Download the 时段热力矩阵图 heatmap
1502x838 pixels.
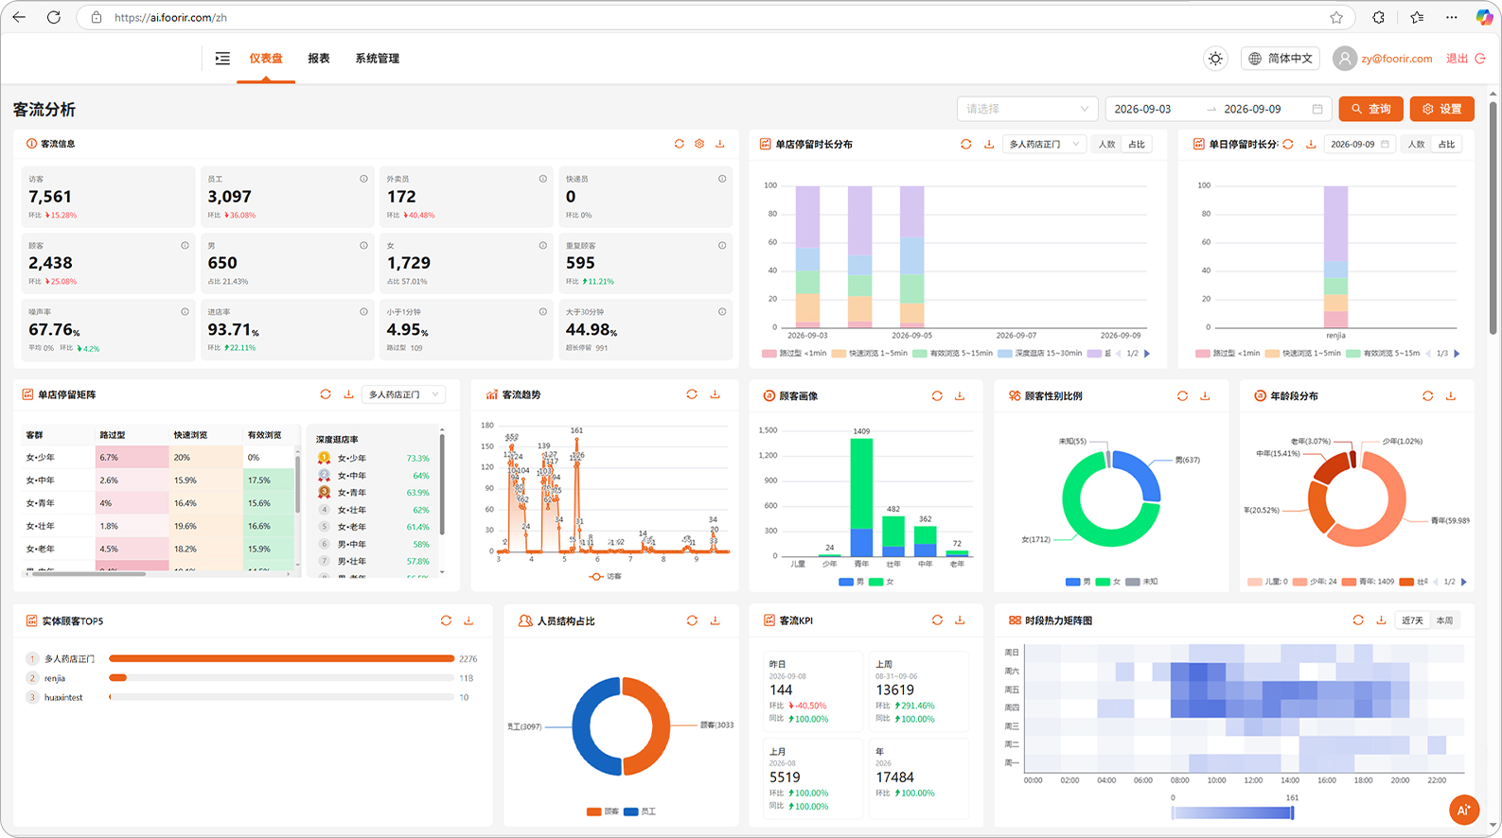(x=1381, y=620)
